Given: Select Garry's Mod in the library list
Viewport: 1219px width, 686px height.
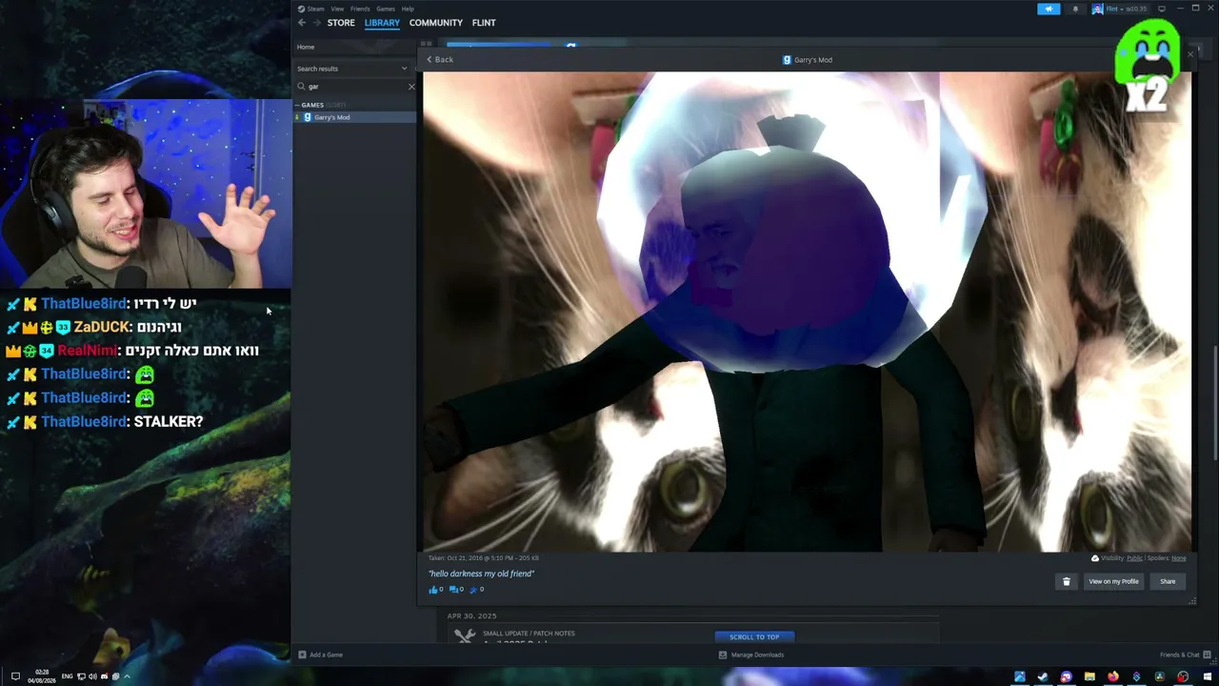Looking at the screenshot, I should tap(354, 117).
